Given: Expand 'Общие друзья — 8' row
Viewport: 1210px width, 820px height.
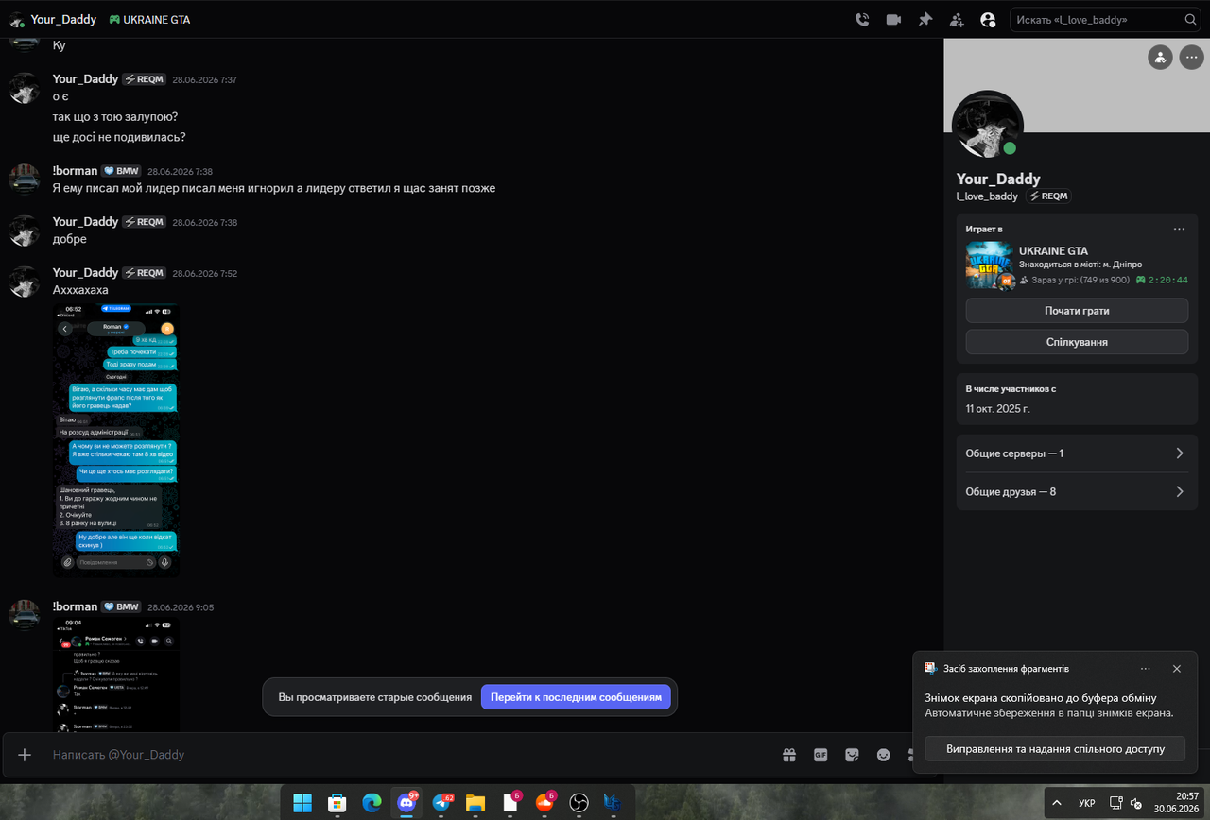Looking at the screenshot, I should tap(1077, 491).
